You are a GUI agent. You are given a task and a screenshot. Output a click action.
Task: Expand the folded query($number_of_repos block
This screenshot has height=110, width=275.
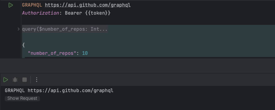19,29
